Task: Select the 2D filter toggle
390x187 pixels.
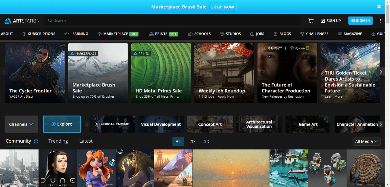Action: 192,141
